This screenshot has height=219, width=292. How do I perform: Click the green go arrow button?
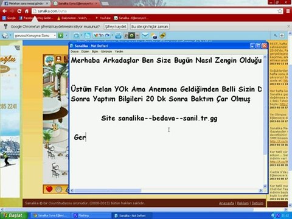tap(61, 36)
